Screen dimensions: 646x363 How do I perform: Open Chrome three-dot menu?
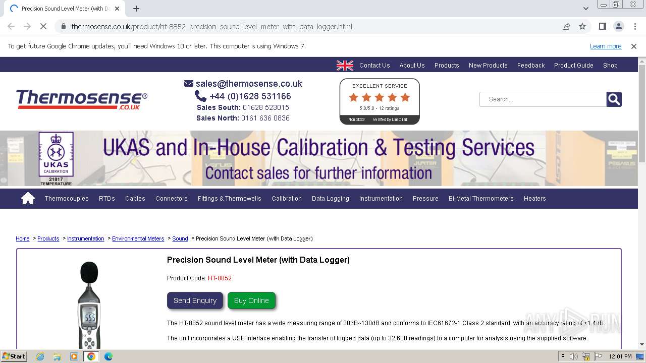coord(634,26)
